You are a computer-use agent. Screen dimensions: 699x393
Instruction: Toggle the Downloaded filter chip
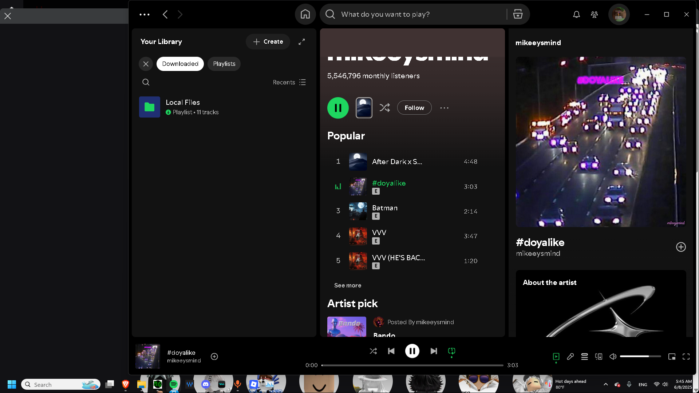180,64
